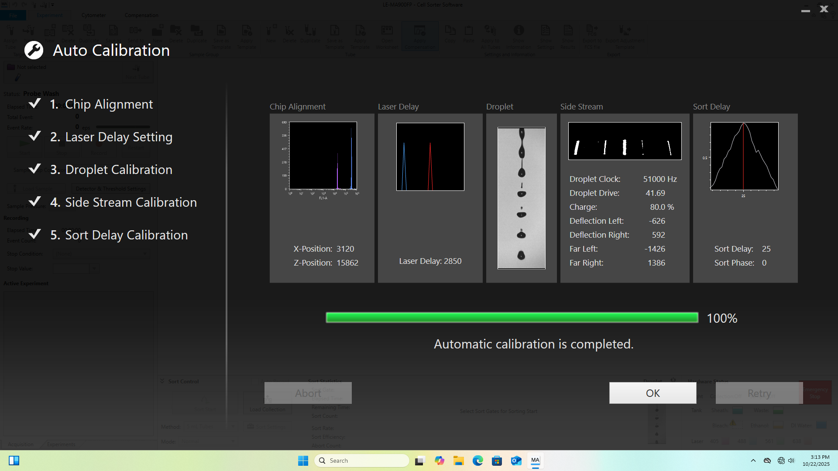Viewport: 838px width, 471px height.
Task: Click the Side Stream image
Action: pyautogui.click(x=625, y=141)
